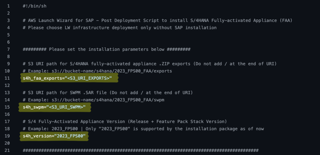Select the shebang line #!/bin/sh
Screen dimensions: 320x155
[x=34, y=6]
